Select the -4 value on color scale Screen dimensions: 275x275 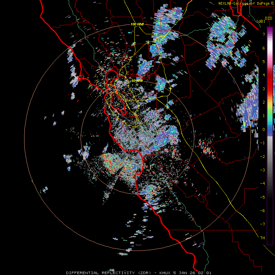click(x=262, y=183)
